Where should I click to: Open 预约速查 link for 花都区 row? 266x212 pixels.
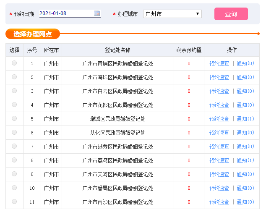[x=219, y=105]
